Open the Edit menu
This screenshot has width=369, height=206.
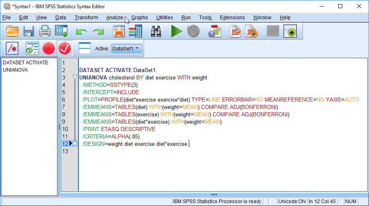pos(23,18)
